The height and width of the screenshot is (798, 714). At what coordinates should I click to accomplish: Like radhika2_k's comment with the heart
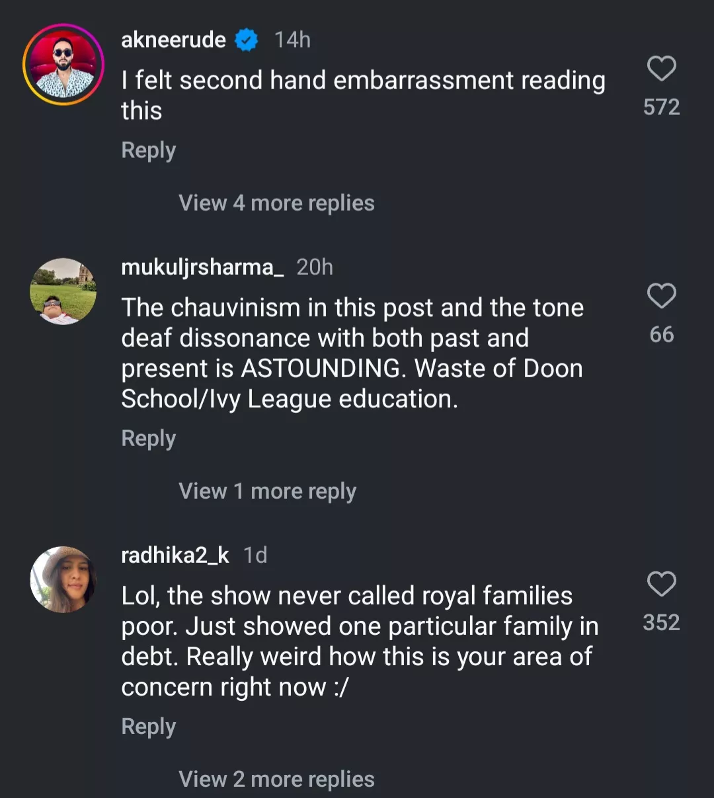click(x=661, y=584)
